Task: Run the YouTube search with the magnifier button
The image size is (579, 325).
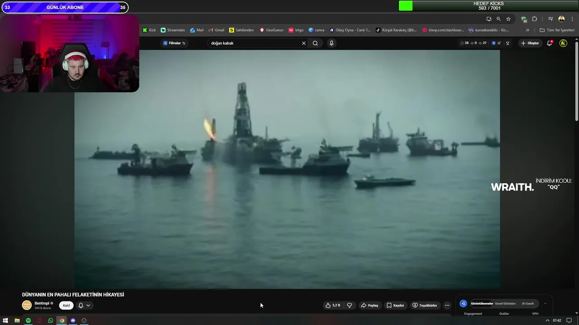Action: coord(315,43)
